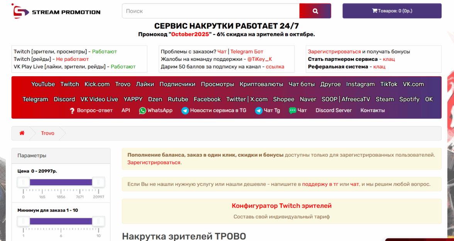The width and height of the screenshot is (454, 241).
Task: Open Лайки category
Action: click(145, 84)
